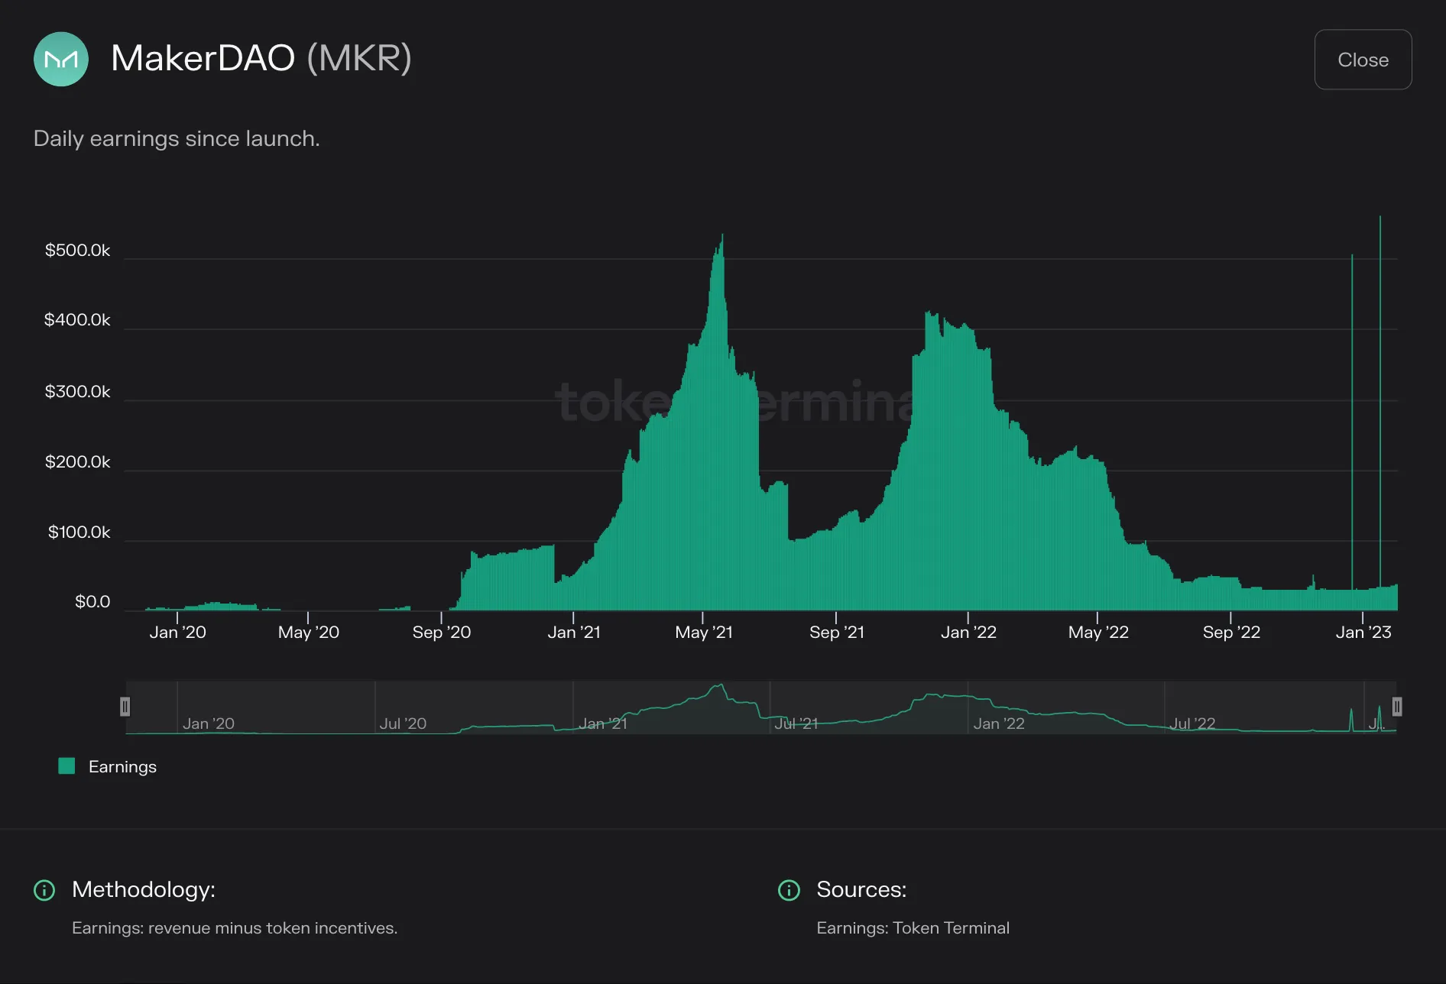Toggle the Earnings legend swatch

tap(66, 766)
